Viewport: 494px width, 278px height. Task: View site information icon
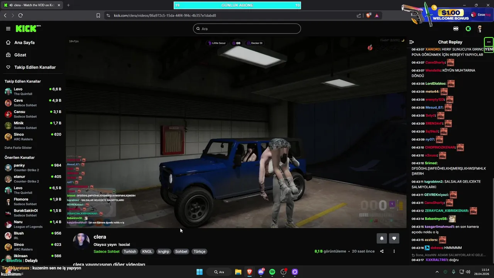click(x=108, y=15)
